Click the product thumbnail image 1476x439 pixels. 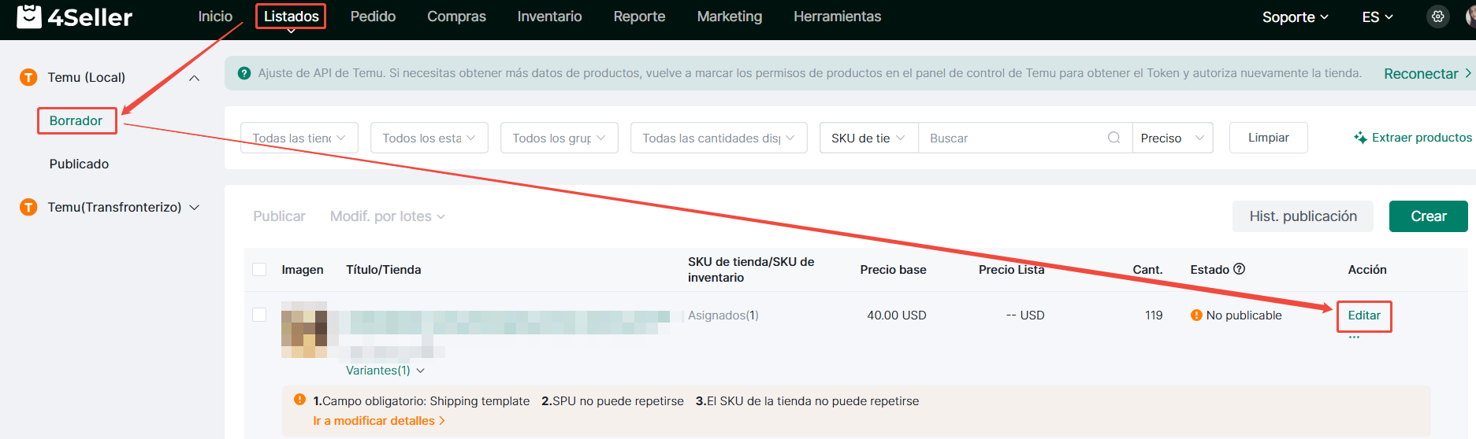(x=304, y=330)
